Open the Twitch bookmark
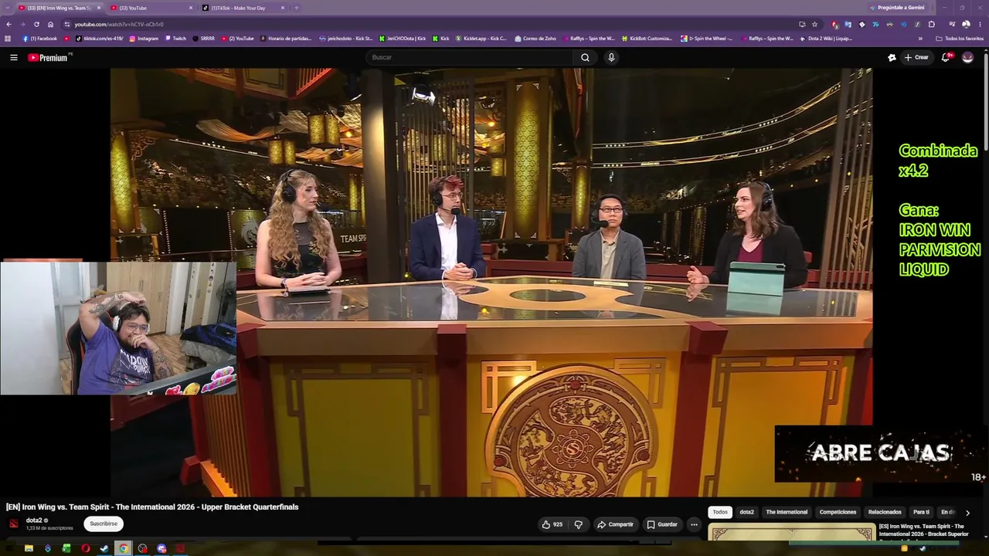The height and width of the screenshot is (556, 989). click(175, 38)
